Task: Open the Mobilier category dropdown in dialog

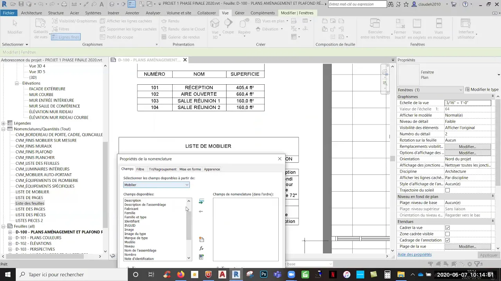Action: [x=156, y=185]
